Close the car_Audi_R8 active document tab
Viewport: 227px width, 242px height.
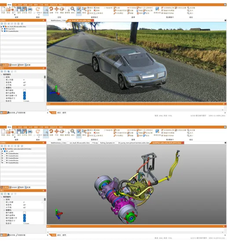point(93,20)
